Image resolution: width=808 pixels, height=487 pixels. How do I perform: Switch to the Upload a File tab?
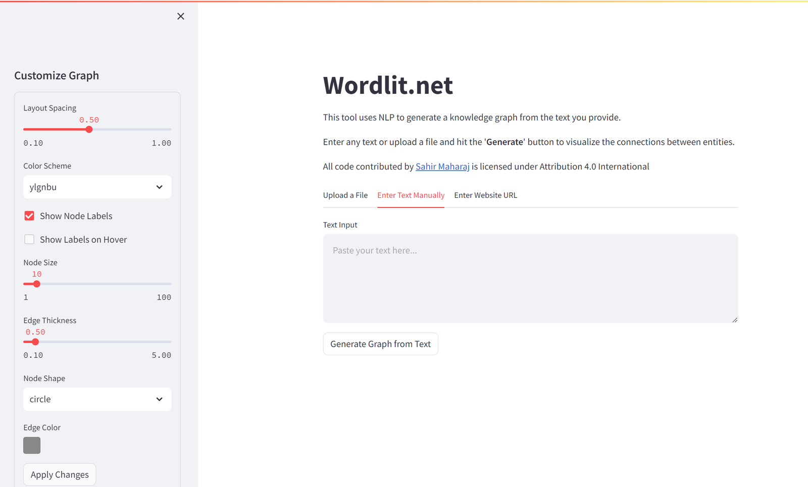coord(345,195)
